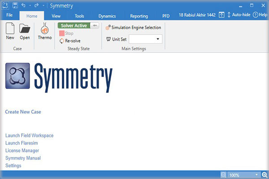Open the Help button
Screen dimensions: 269x179
coord(260,15)
